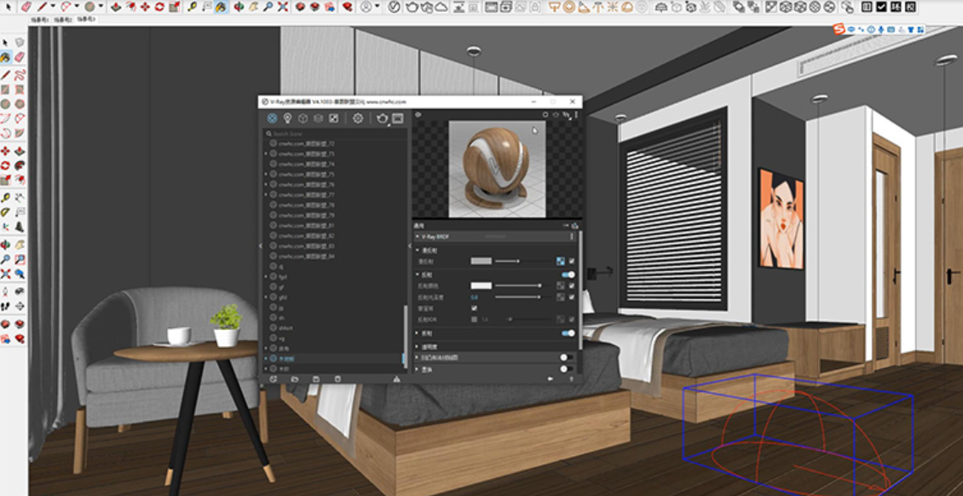
Task: Disable the Refraction section toggle
Action: (x=568, y=332)
